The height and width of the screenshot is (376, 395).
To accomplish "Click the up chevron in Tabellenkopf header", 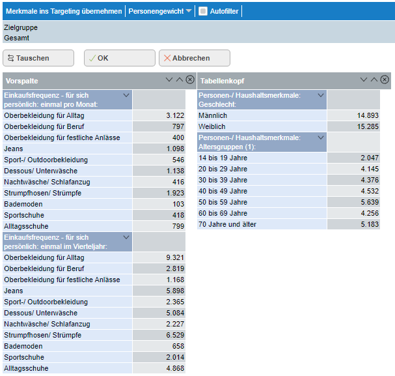I will coord(374,80).
